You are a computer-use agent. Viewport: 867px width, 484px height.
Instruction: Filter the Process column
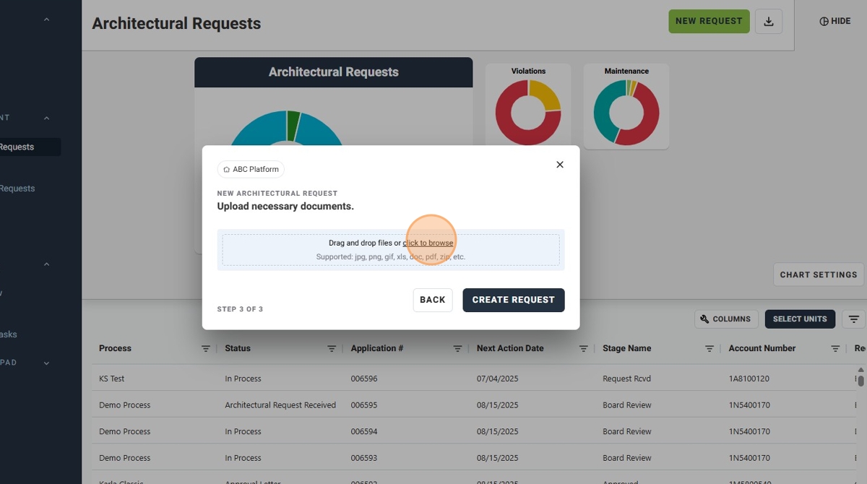[206, 349]
